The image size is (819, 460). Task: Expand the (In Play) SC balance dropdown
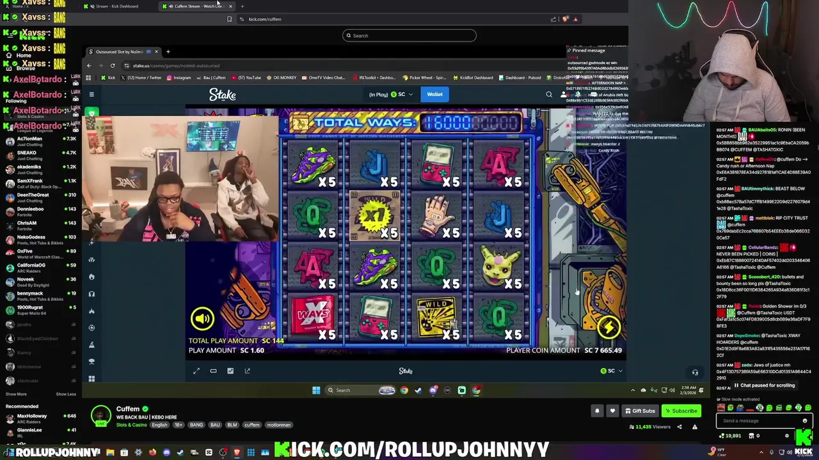pos(390,95)
